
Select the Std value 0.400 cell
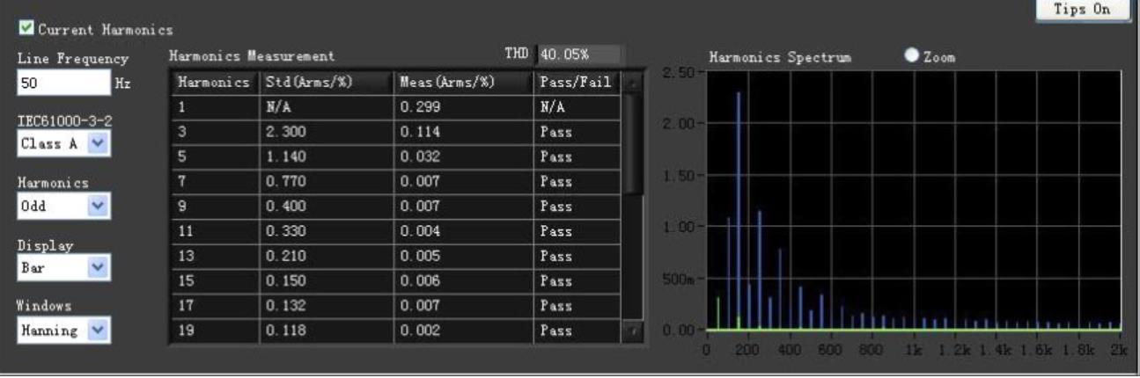pyautogui.click(x=326, y=207)
